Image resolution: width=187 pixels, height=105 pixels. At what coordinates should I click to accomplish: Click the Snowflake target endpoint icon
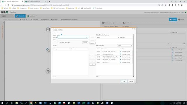[48, 71]
